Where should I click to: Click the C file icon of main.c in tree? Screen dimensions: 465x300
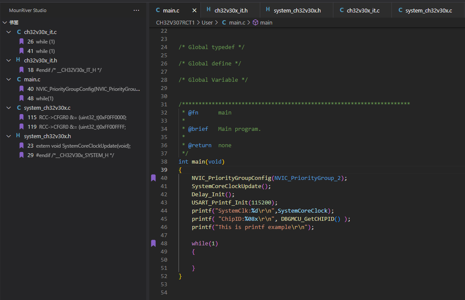[18, 80]
